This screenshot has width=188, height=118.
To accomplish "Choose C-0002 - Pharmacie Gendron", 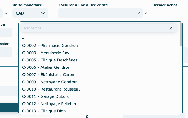I will [50, 46].
